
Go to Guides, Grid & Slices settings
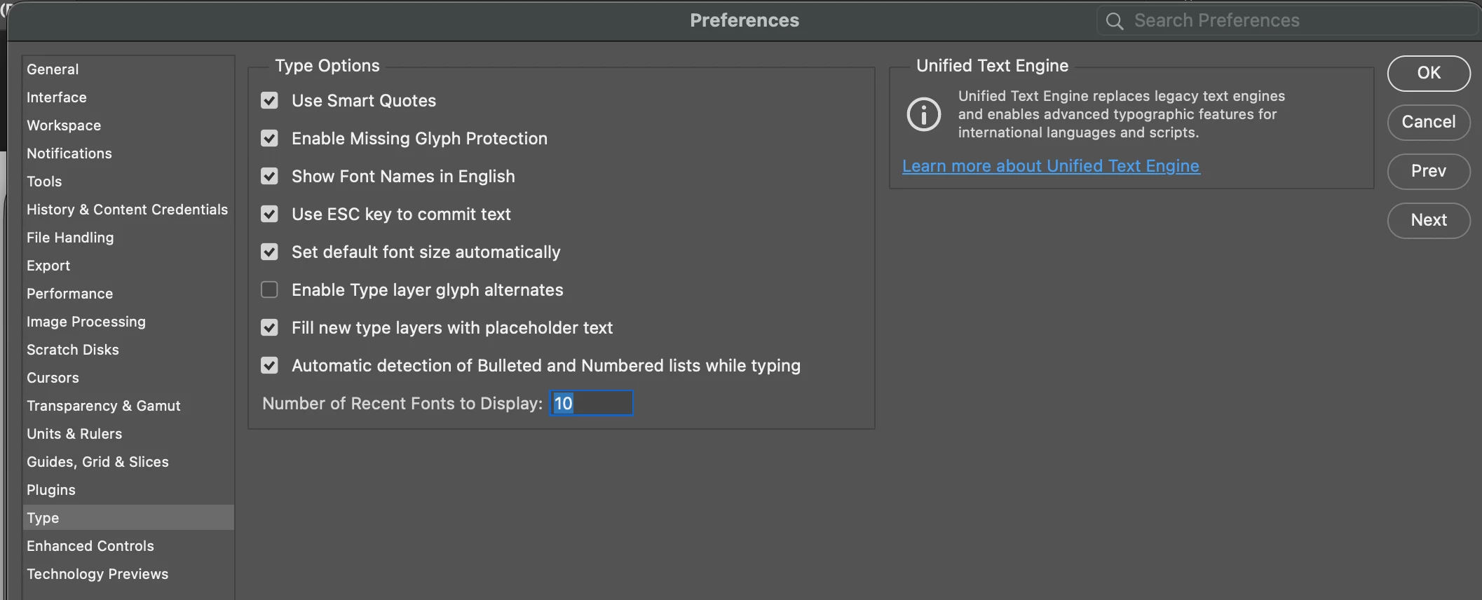click(x=97, y=462)
